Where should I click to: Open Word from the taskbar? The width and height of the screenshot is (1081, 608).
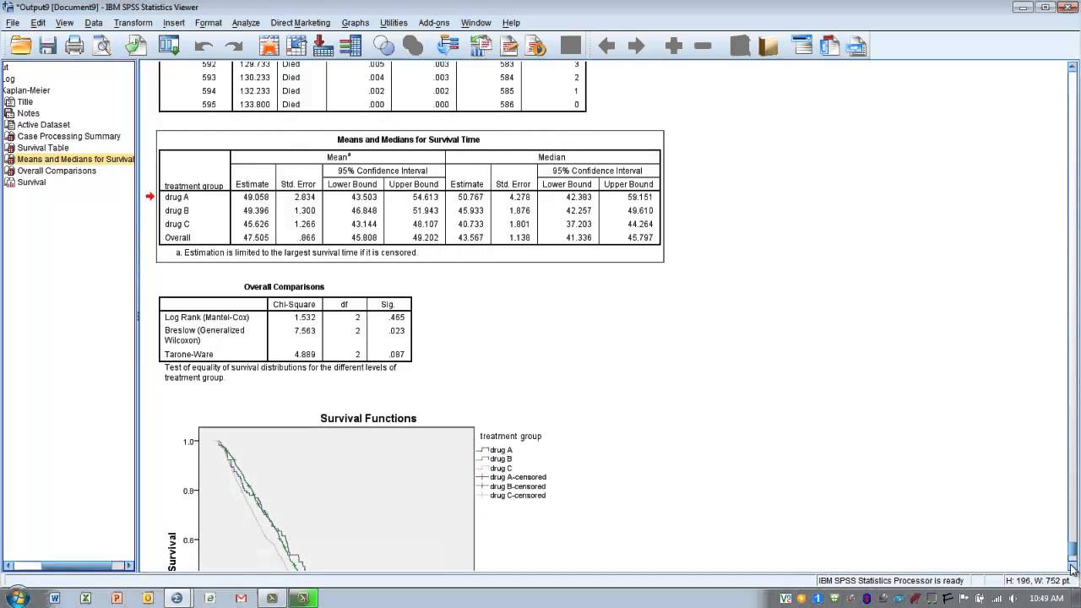55,598
